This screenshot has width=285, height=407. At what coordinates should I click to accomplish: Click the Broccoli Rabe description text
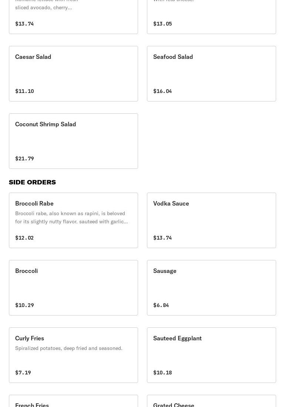tap(71, 217)
